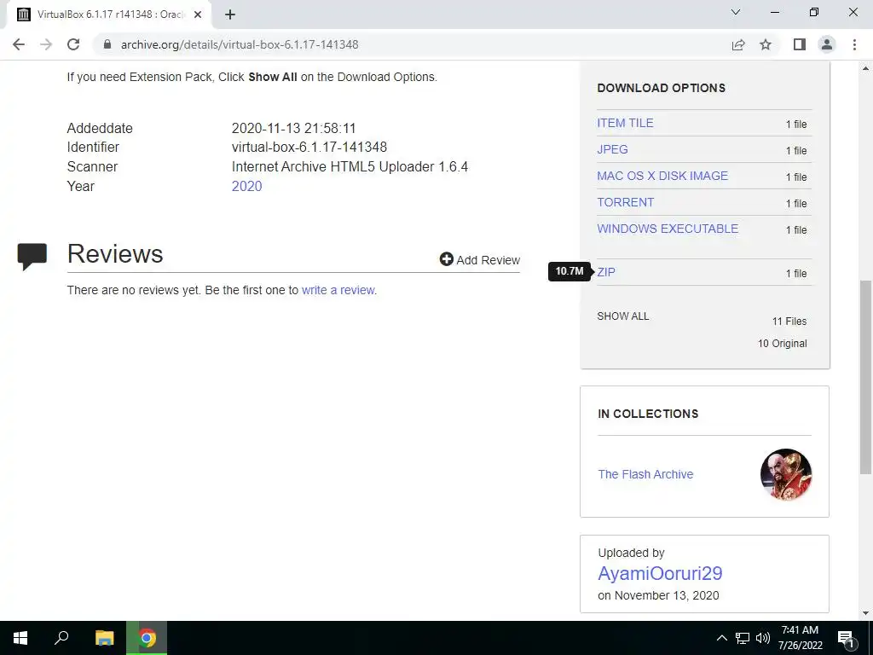Download the JPEG file
The width and height of the screenshot is (873, 655).
point(612,149)
